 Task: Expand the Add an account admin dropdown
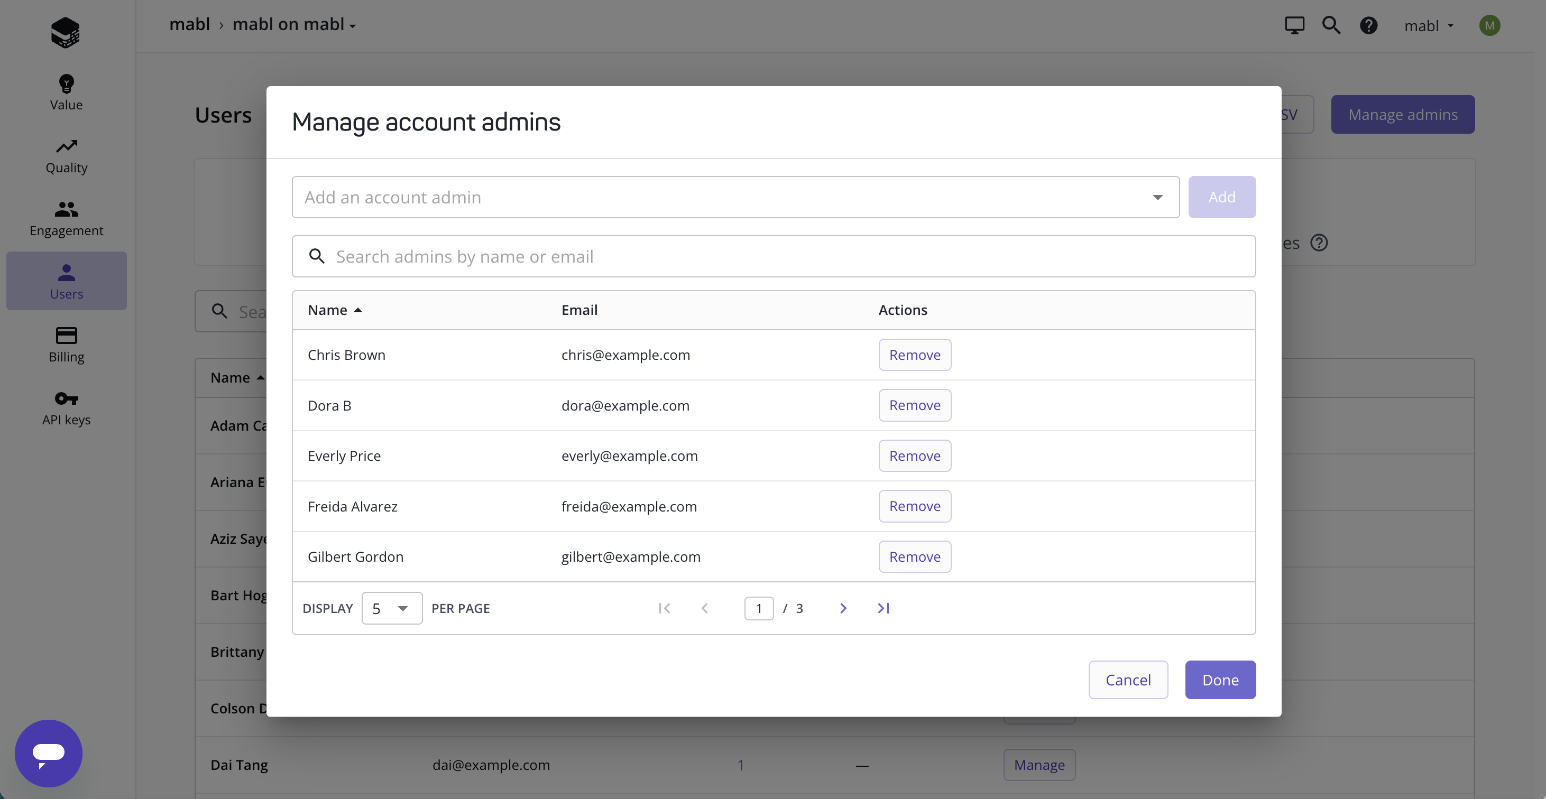[1157, 197]
